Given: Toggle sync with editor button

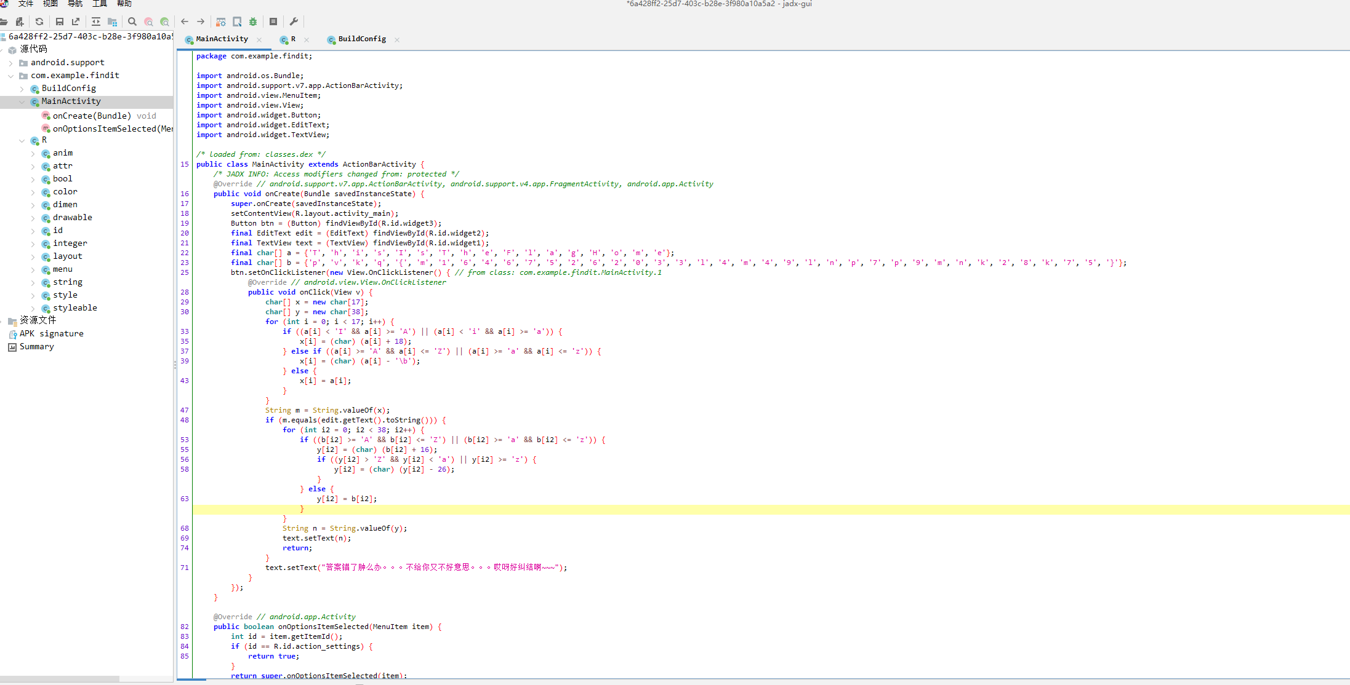Looking at the screenshot, I should pyautogui.click(x=96, y=22).
